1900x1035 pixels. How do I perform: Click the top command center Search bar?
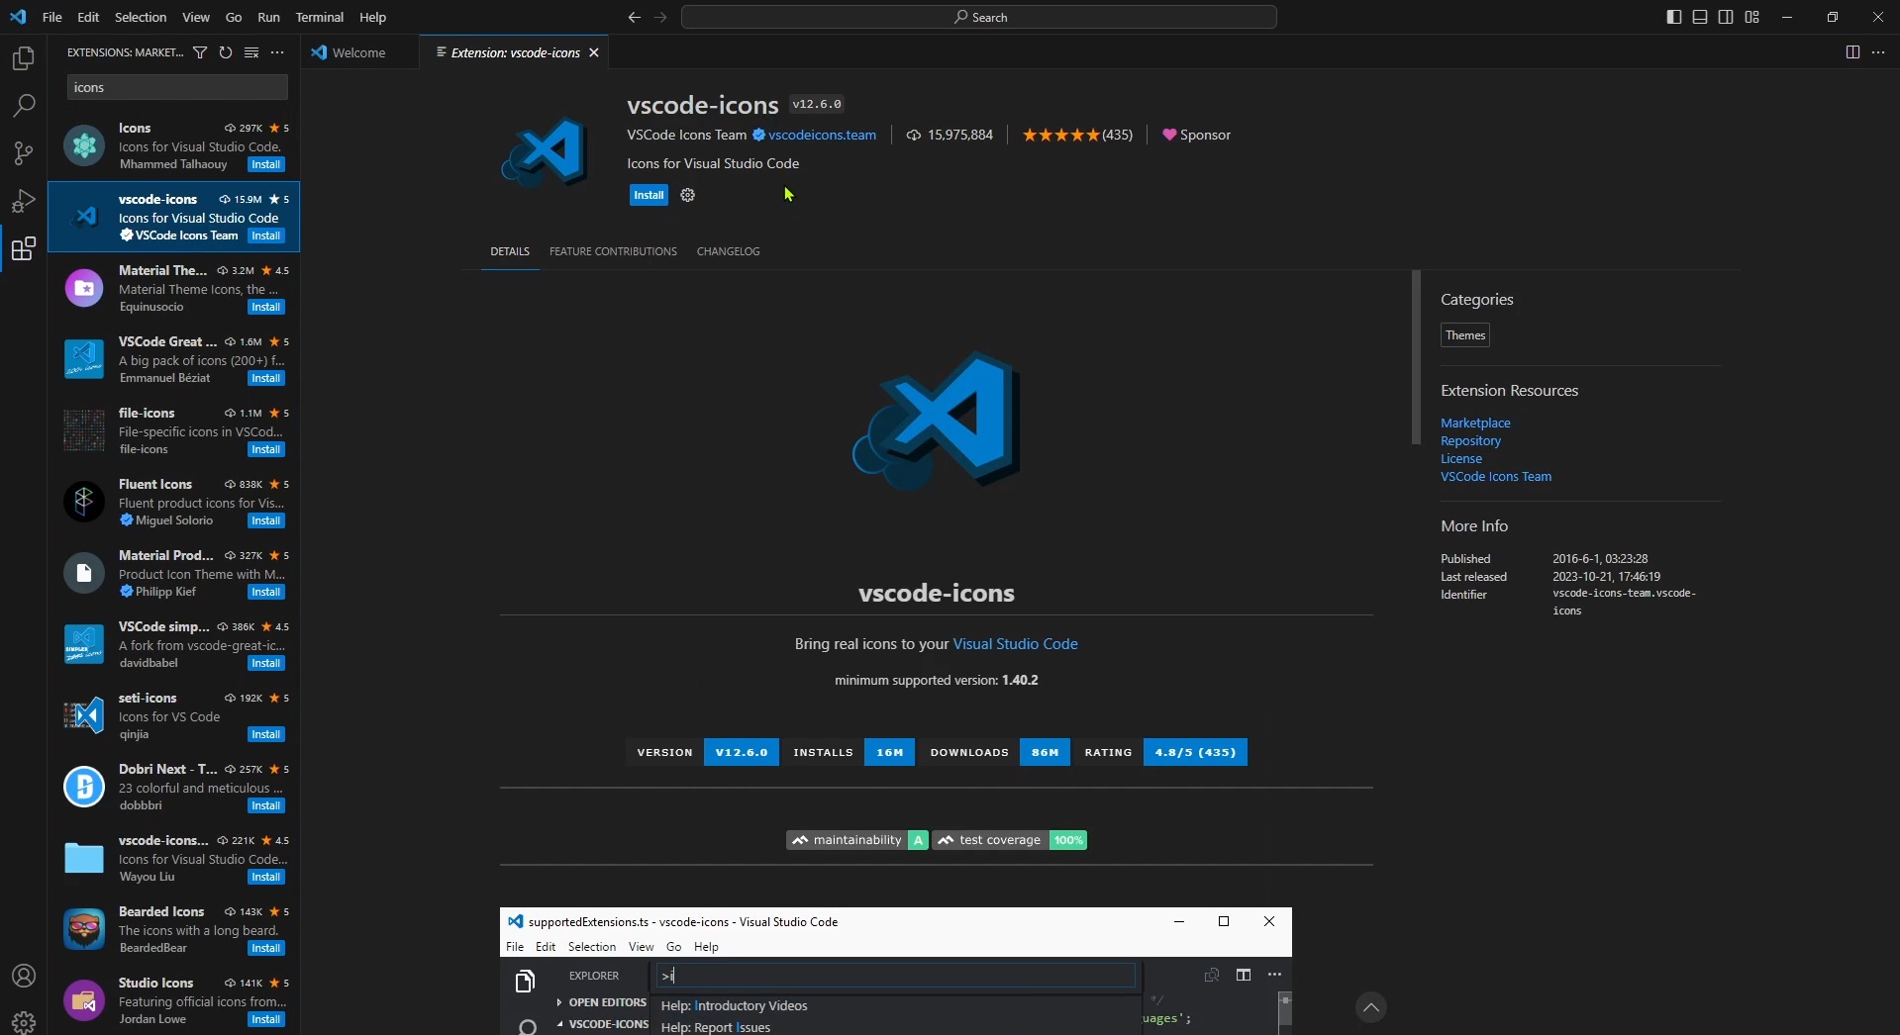[979, 17]
